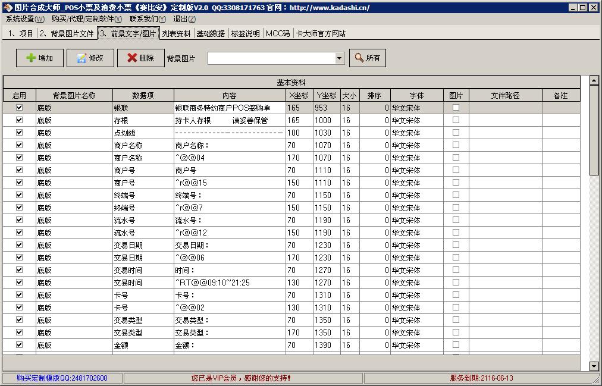This screenshot has width=602, height=386.
Task: Click the 修改 edit notepad icon
Action: (x=81, y=58)
